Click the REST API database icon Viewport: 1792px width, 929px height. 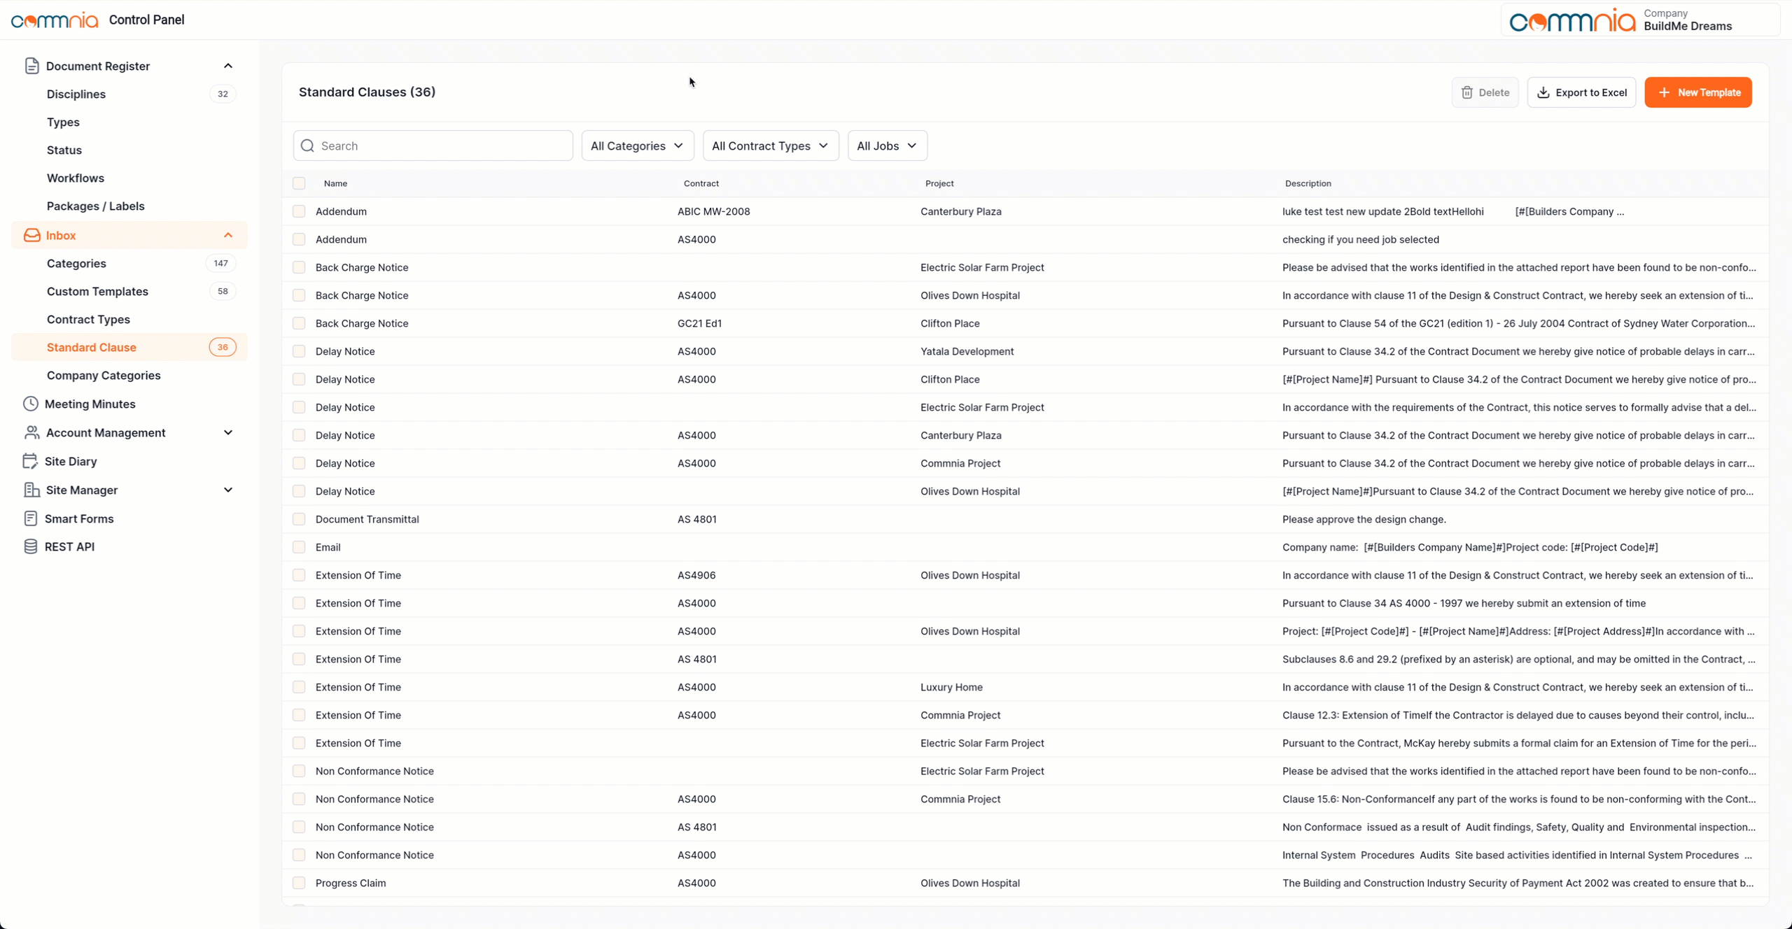tap(30, 546)
